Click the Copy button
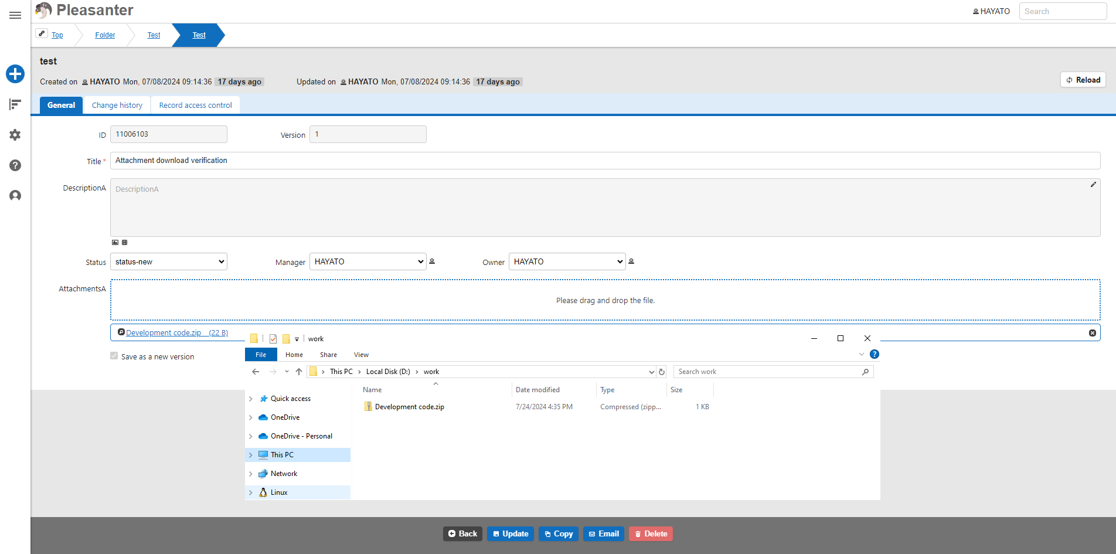 [x=559, y=533]
